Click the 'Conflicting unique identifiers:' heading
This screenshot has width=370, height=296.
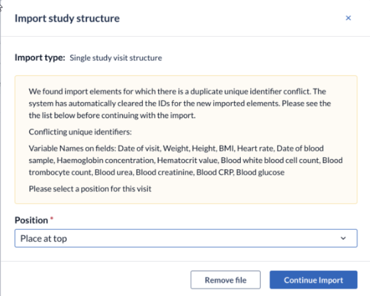[x=80, y=132]
